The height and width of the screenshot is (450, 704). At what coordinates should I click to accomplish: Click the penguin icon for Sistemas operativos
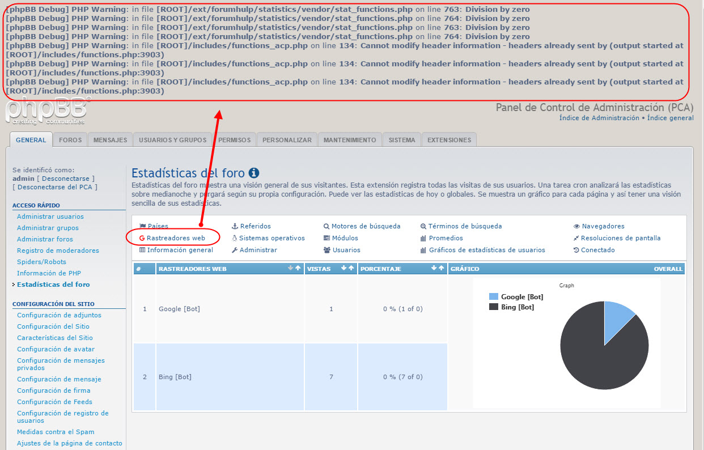[235, 238]
